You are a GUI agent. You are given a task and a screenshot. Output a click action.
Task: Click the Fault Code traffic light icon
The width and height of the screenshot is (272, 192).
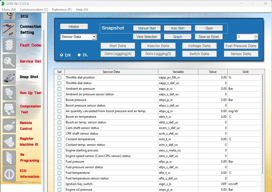pos(9,45)
